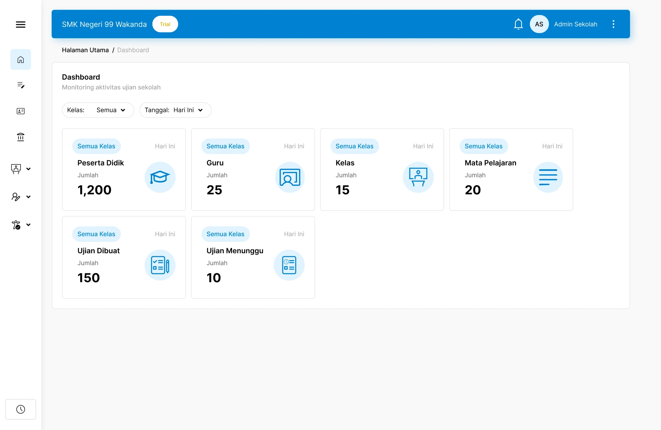
Task: Click the classroom icon on the Kelas card
Action: (x=418, y=177)
